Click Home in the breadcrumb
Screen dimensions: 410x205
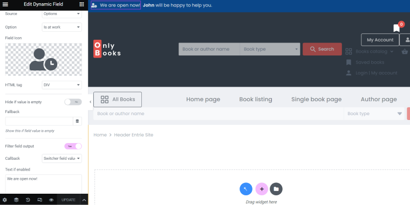pos(100,135)
